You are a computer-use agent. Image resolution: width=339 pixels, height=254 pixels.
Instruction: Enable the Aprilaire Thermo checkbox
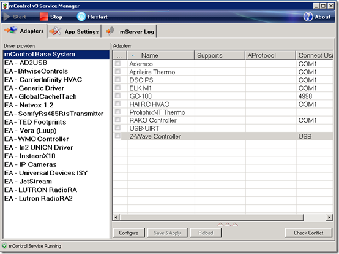click(117, 71)
